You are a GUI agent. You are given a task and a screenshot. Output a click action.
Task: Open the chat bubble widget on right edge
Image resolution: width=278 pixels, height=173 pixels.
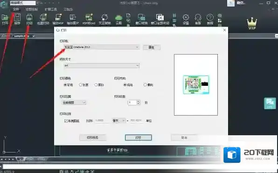tap(270, 104)
